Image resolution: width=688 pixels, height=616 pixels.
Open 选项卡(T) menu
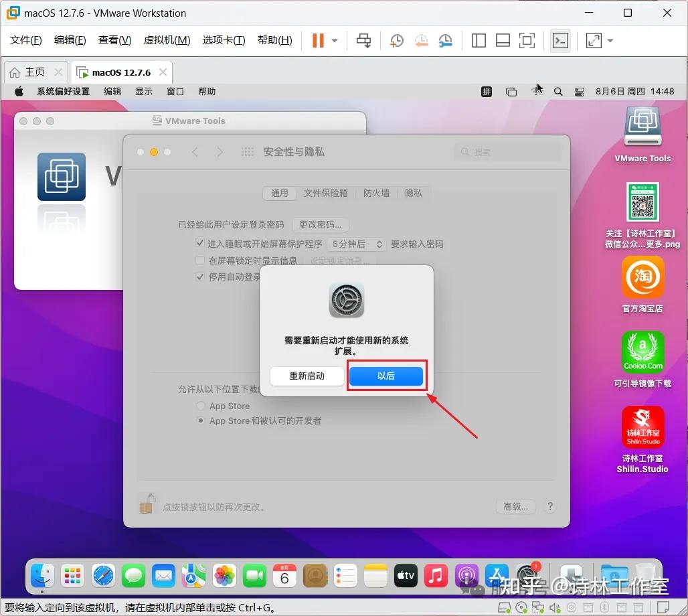224,40
